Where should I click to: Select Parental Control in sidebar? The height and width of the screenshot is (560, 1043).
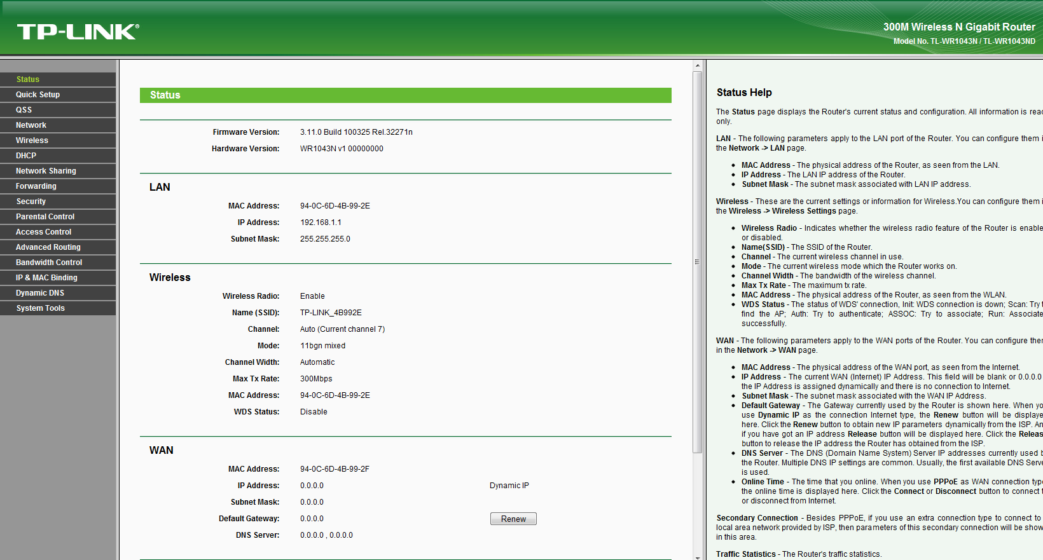58,217
